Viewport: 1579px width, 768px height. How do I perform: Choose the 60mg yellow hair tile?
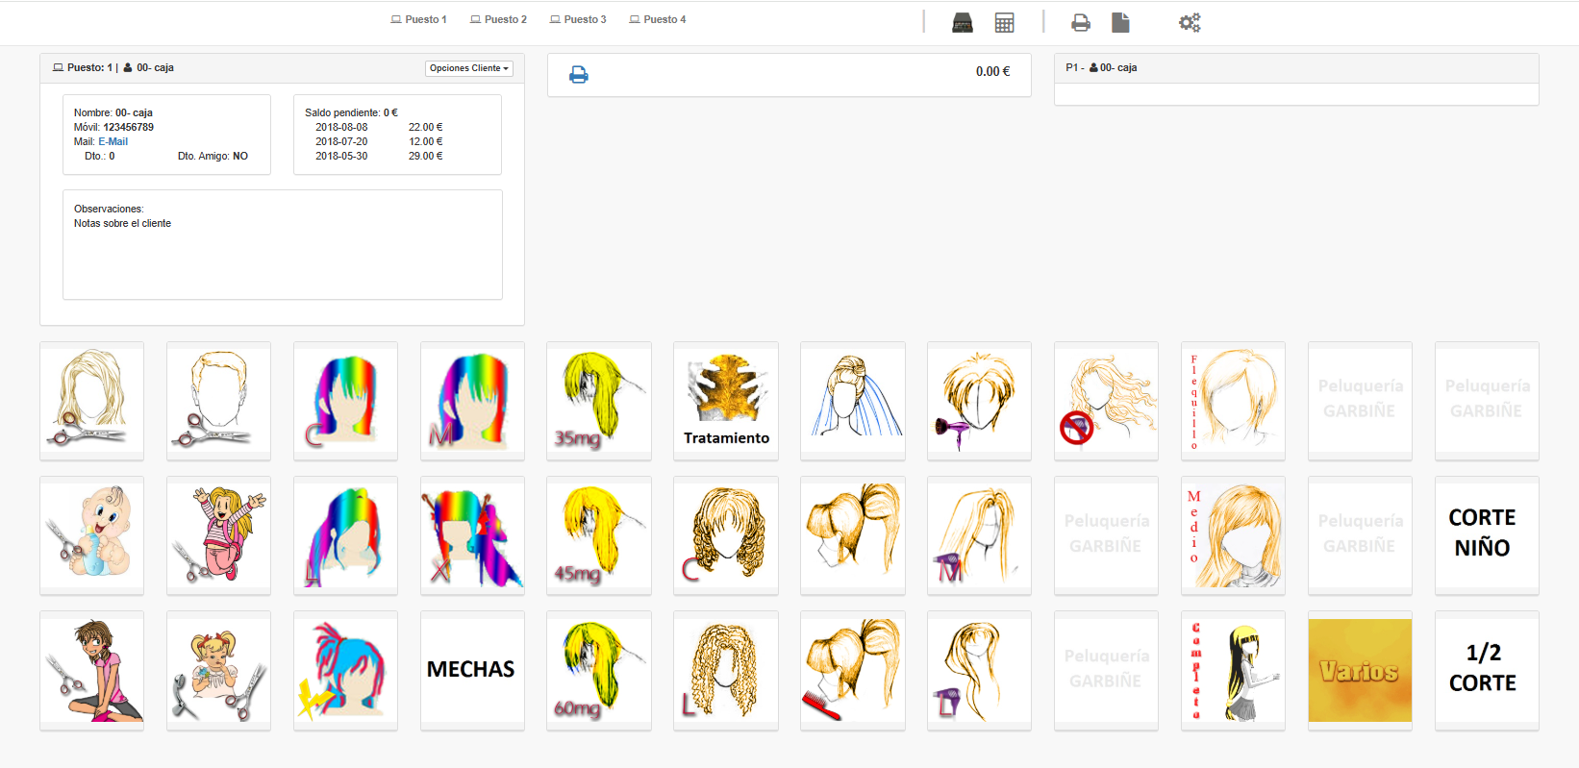tap(599, 670)
